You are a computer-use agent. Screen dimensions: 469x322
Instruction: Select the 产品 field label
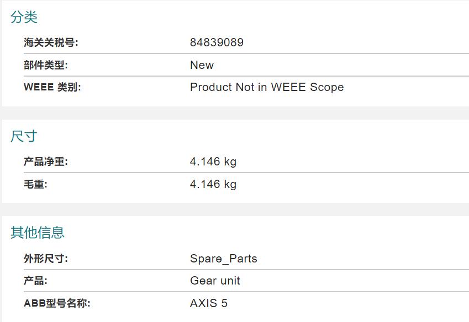tap(35, 281)
